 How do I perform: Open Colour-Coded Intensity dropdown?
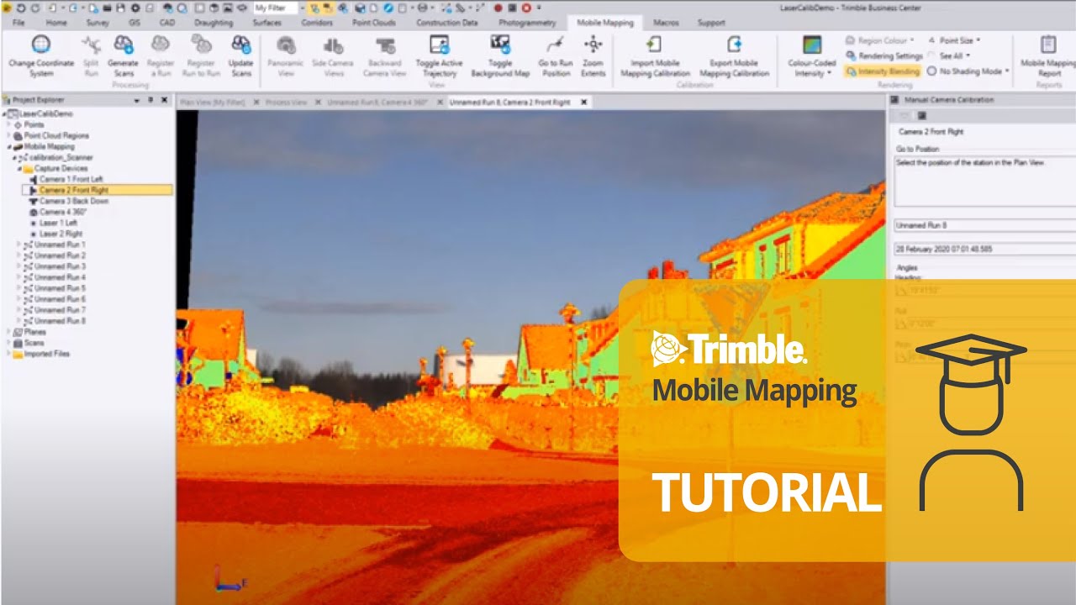[x=812, y=55]
